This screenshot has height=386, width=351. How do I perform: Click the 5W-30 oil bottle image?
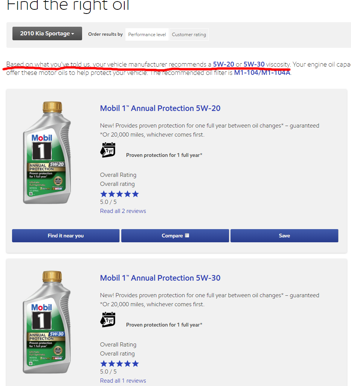pos(47,322)
